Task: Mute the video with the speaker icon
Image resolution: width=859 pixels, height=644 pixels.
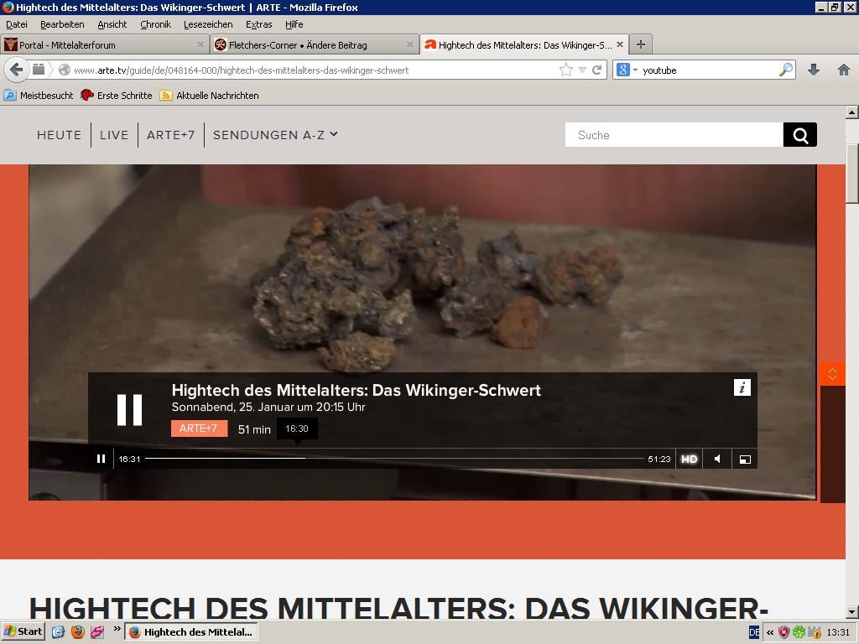Action: point(717,459)
